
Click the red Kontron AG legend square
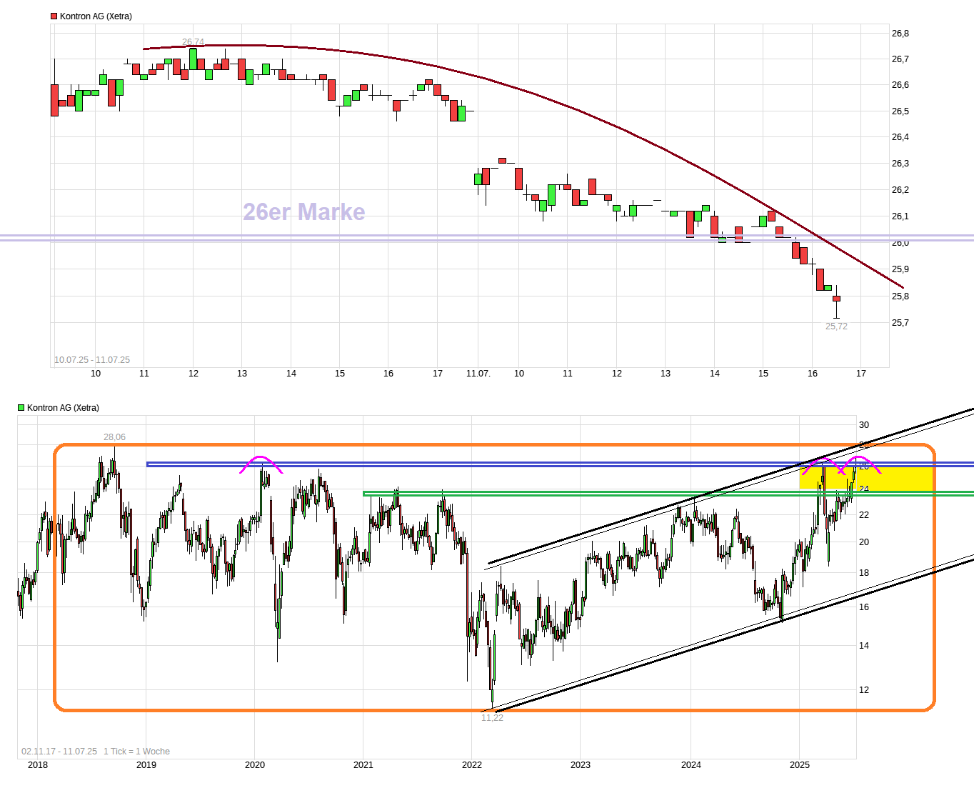[x=53, y=15]
